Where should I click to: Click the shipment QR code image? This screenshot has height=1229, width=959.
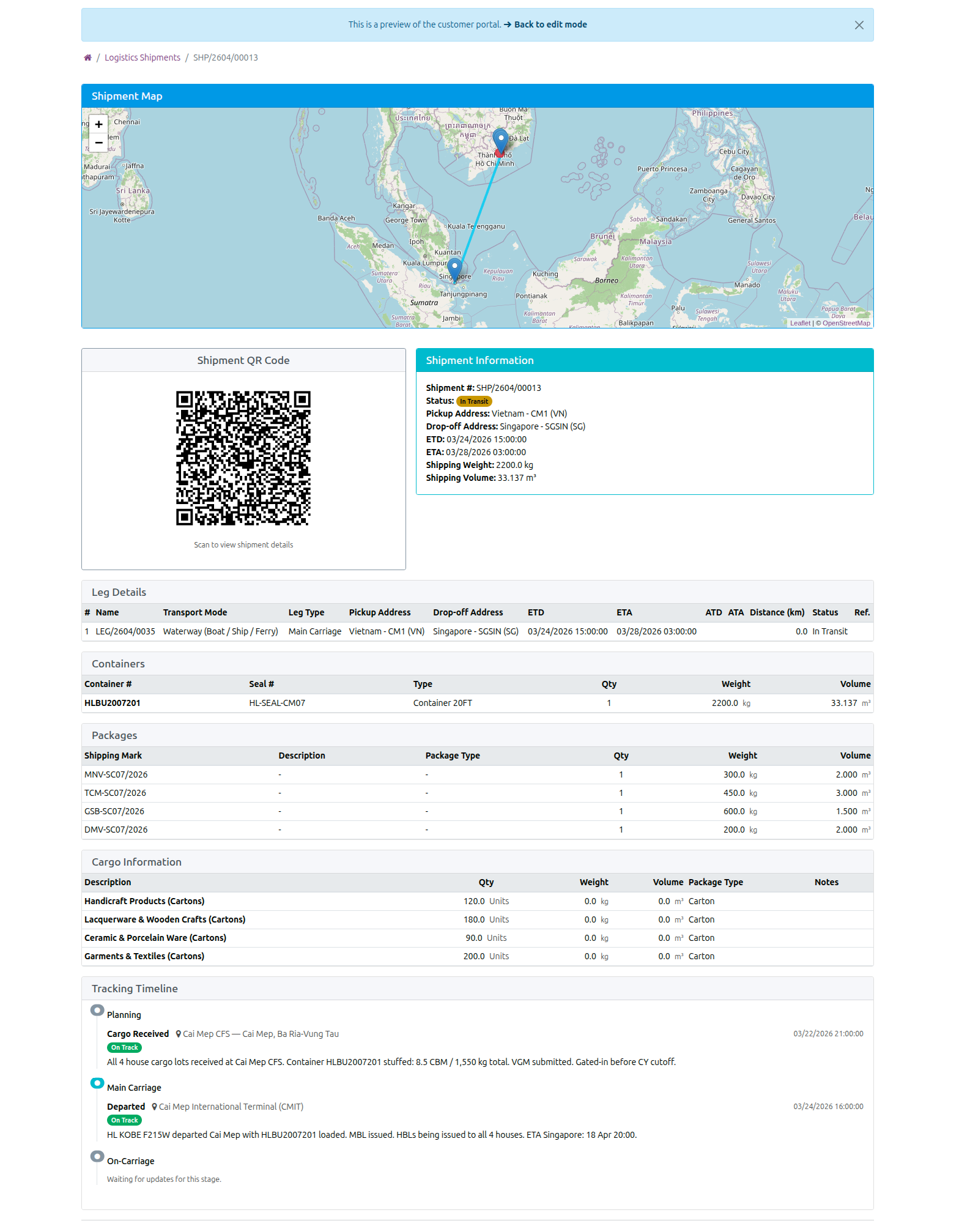tap(243, 458)
